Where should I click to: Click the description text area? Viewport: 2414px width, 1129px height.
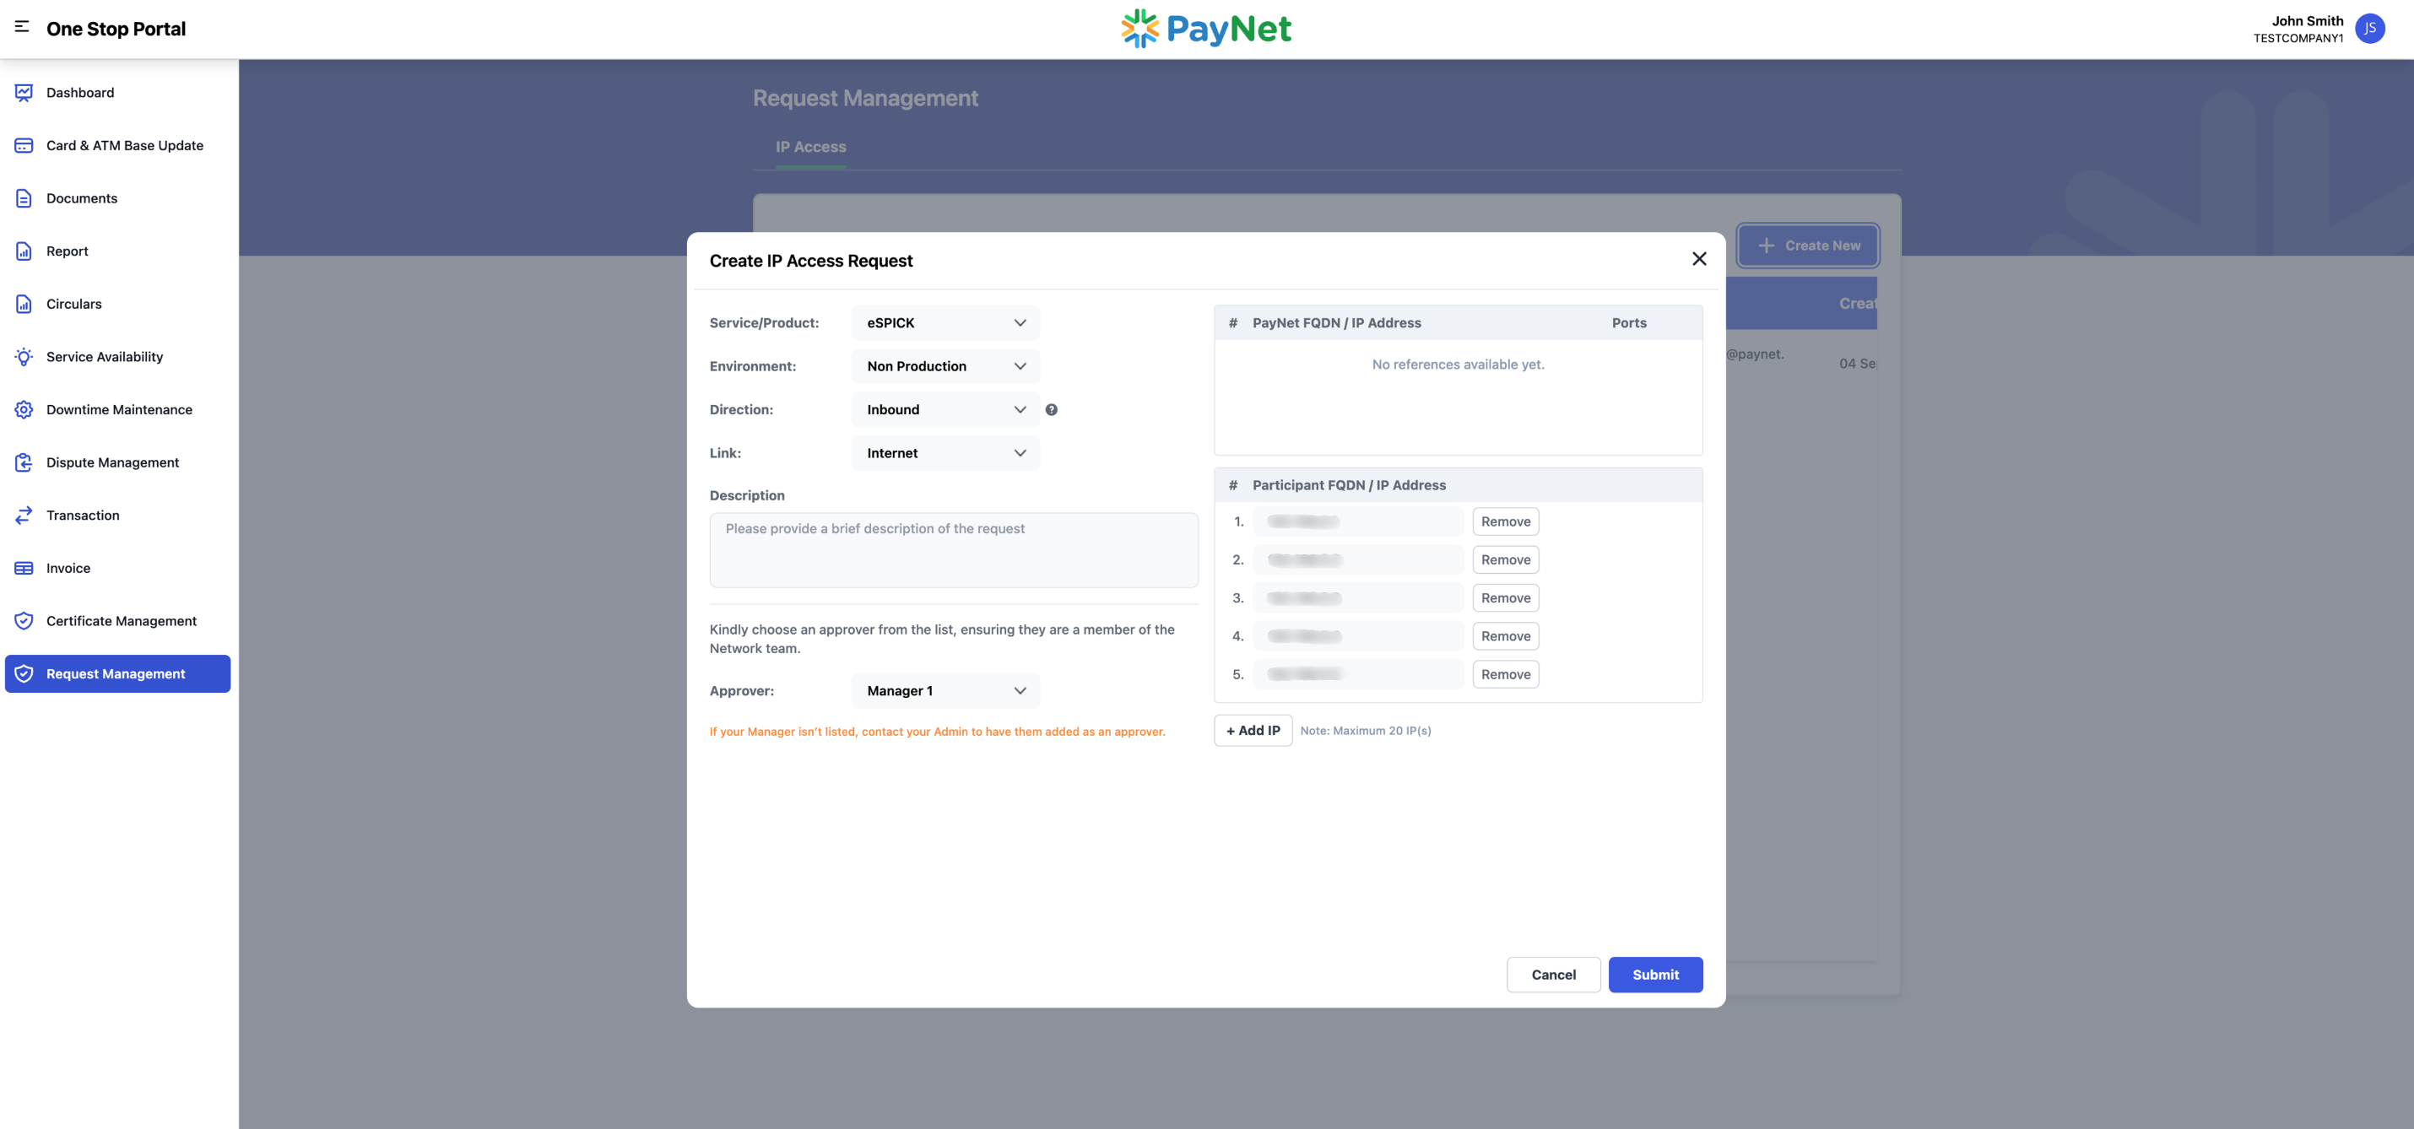(953, 550)
